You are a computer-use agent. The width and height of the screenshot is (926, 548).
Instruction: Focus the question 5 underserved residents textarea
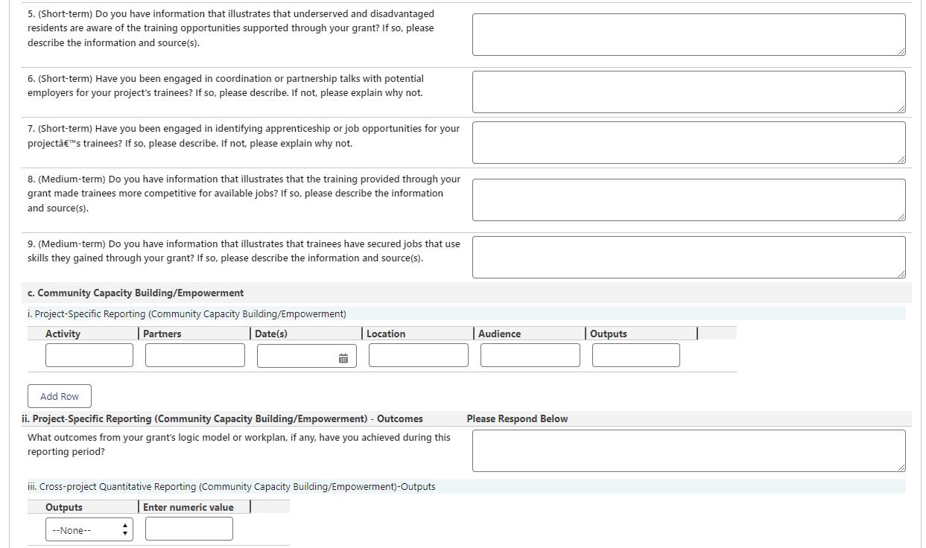click(689, 34)
